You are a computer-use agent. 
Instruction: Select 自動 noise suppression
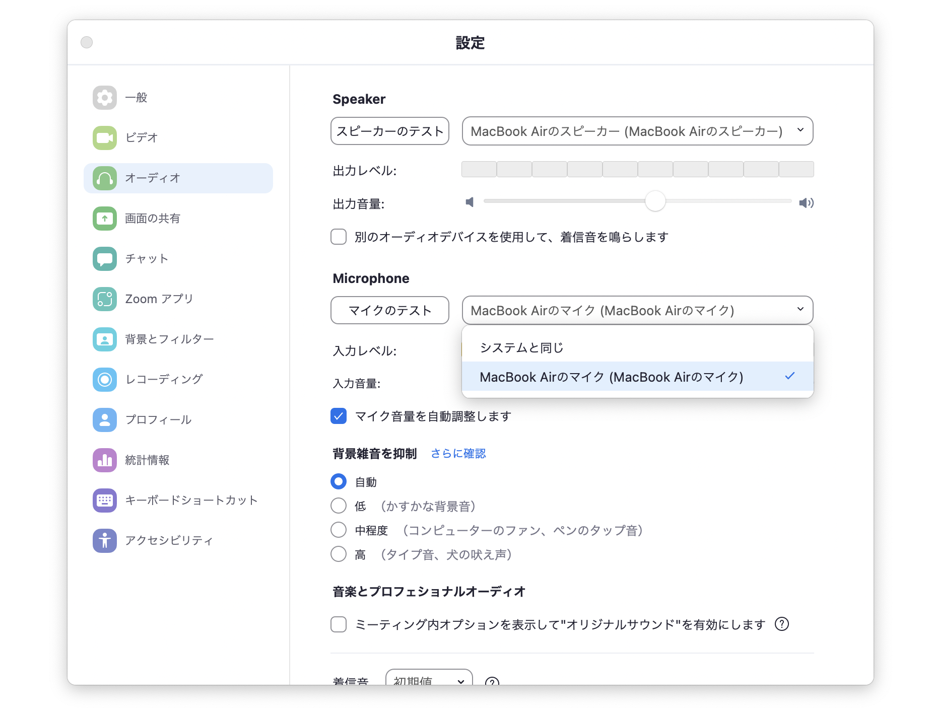pos(339,481)
